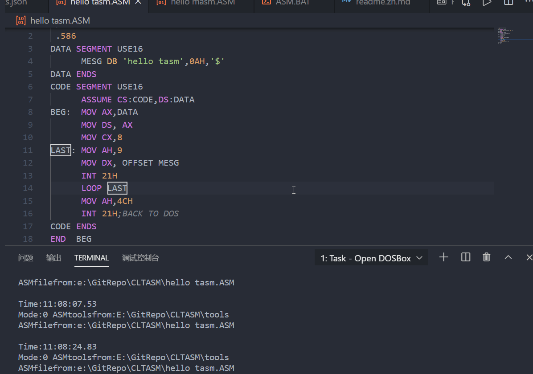Image resolution: width=533 pixels, height=374 pixels.
Task: Click line number 16 in gutter
Action: coord(28,214)
